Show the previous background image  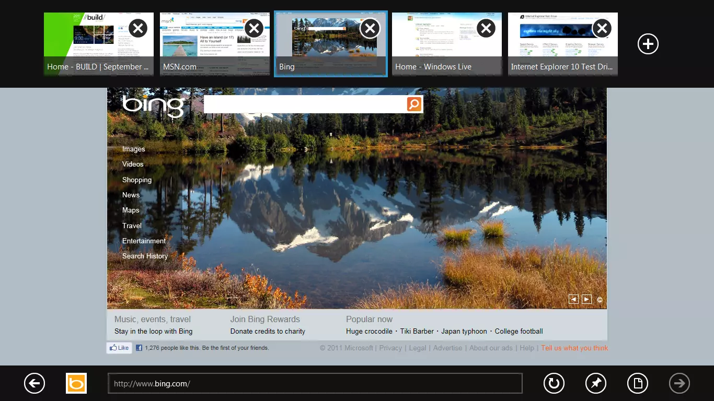pos(573,299)
